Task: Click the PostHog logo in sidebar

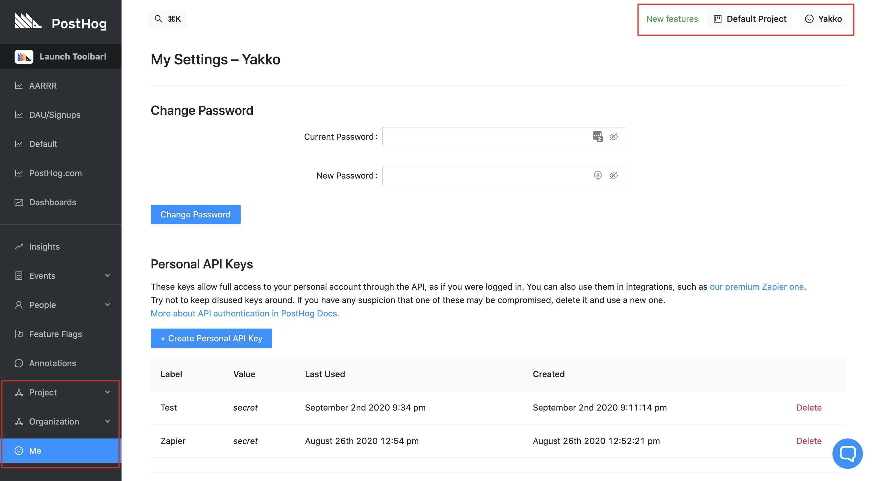Action: pos(29,22)
